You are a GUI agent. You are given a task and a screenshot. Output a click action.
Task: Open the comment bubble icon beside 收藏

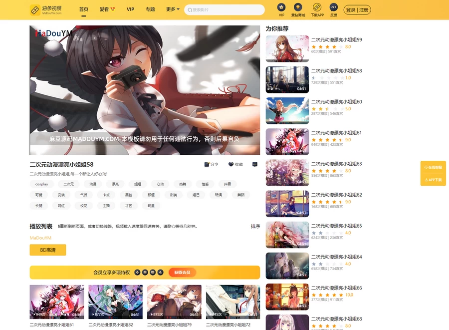click(x=255, y=164)
